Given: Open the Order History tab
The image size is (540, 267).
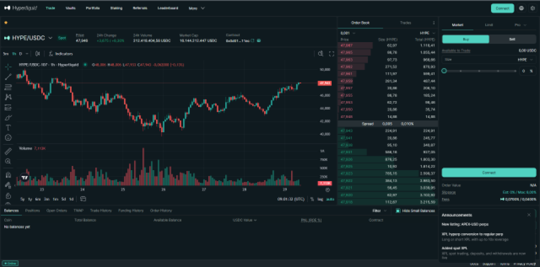Looking at the screenshot, I should coord(161,211).
